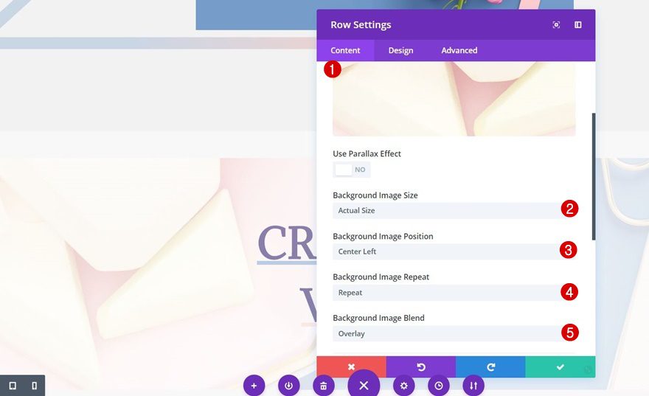Save row settings with green checkmark
The width and height of the screenshot is (649, 396).
(560, 367)
